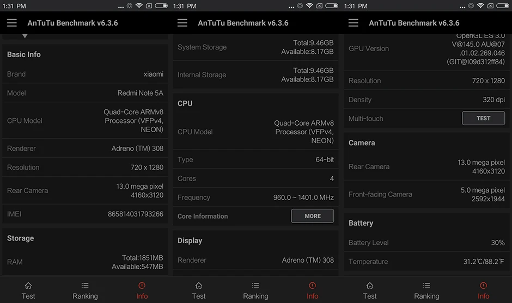Tap the battery icon on right screen status bar

(x=503, y=5)
